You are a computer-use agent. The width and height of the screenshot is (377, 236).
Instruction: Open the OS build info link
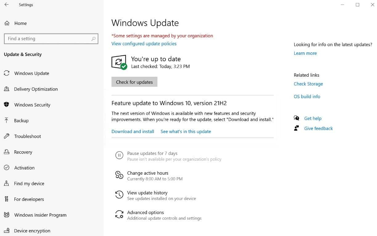coord(307,96)
